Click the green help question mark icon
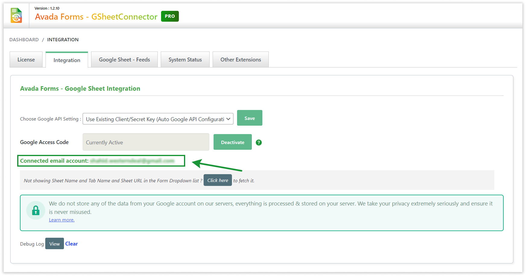Viewport: 526px width, 276px height. coord(259,143)
